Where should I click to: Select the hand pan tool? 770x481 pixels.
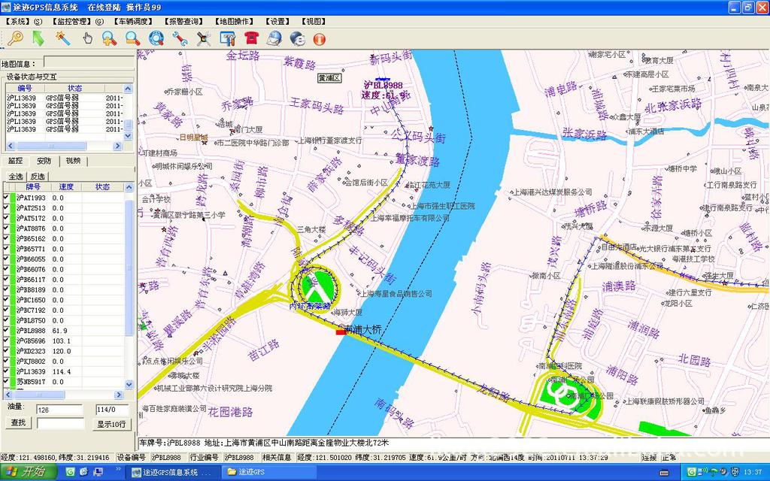point(87,38)
